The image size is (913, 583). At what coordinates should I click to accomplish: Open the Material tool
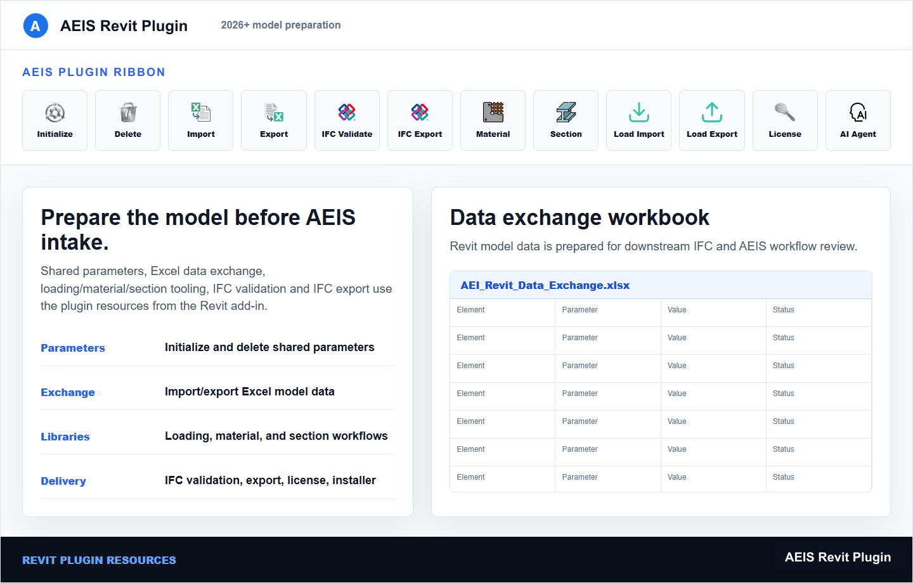pyautogui.click(x=493, y=120)
